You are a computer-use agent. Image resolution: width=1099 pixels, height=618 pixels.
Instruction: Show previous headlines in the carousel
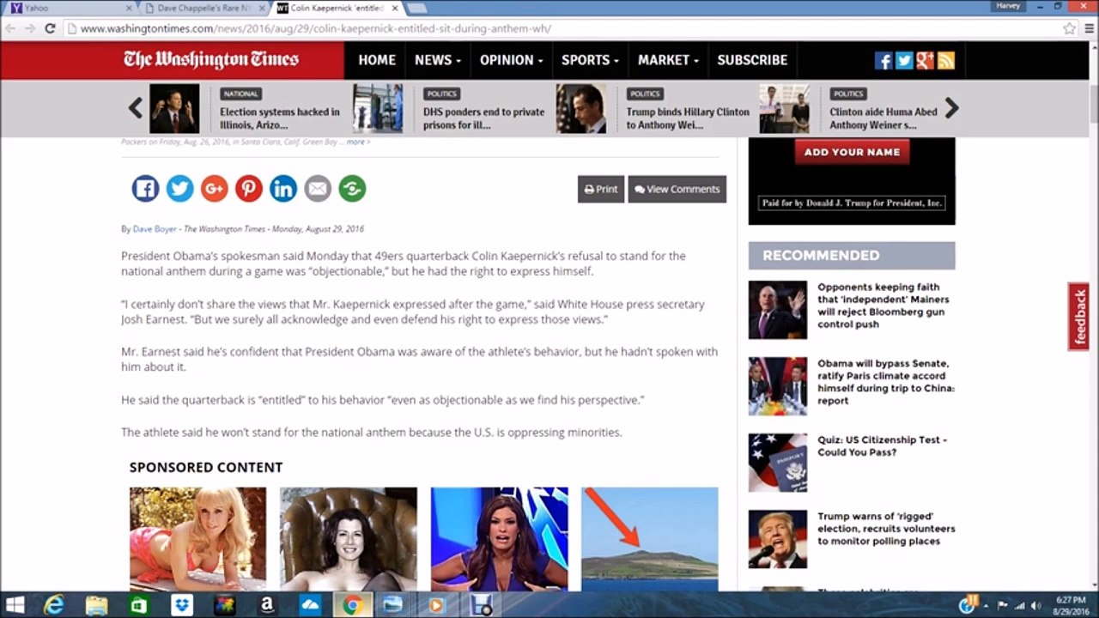point(136,108)
